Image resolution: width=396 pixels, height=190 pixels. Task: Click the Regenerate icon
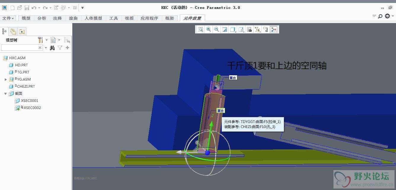pyautogui.click(x=56, y=8)
